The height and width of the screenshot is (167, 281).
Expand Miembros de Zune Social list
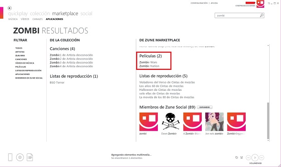(x=204, y=107)
